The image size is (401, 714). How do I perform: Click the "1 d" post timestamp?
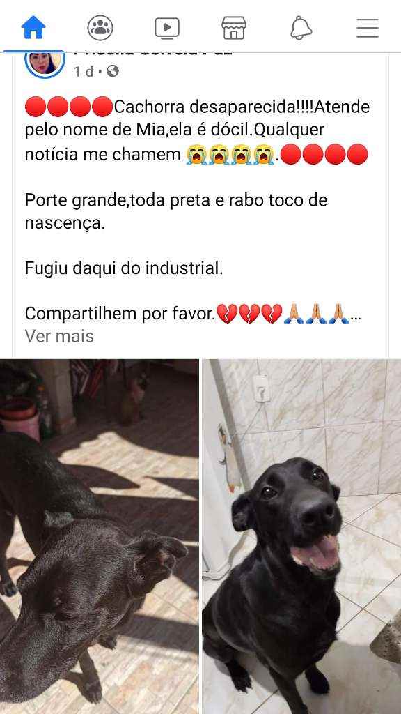[x=84, y=72]
